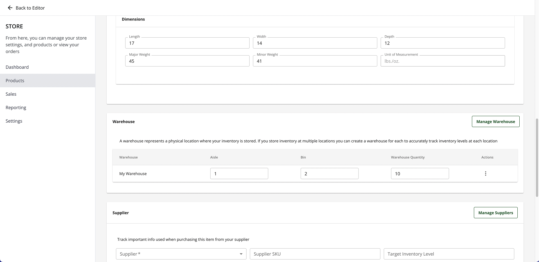The image size is (539, 262).
Task: Open the My Warehouse actions menu
Action: pos(485,174)
